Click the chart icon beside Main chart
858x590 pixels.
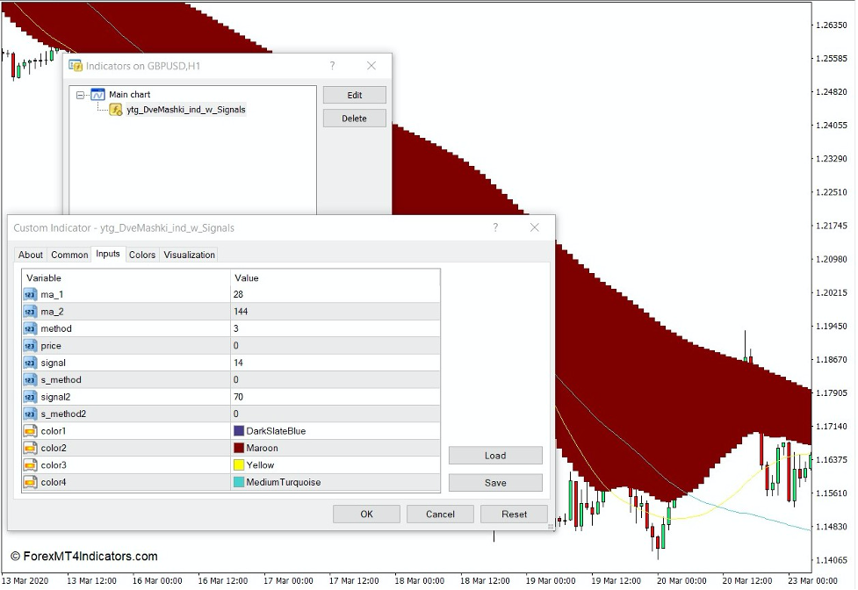[x=97, y=94]
